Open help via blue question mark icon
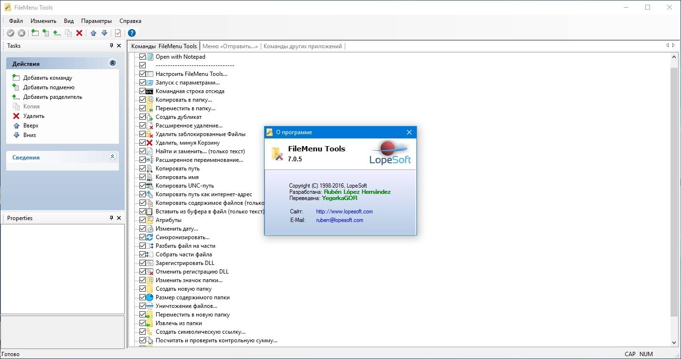Viewport: 681px width, 359px height. pos(132,33)
